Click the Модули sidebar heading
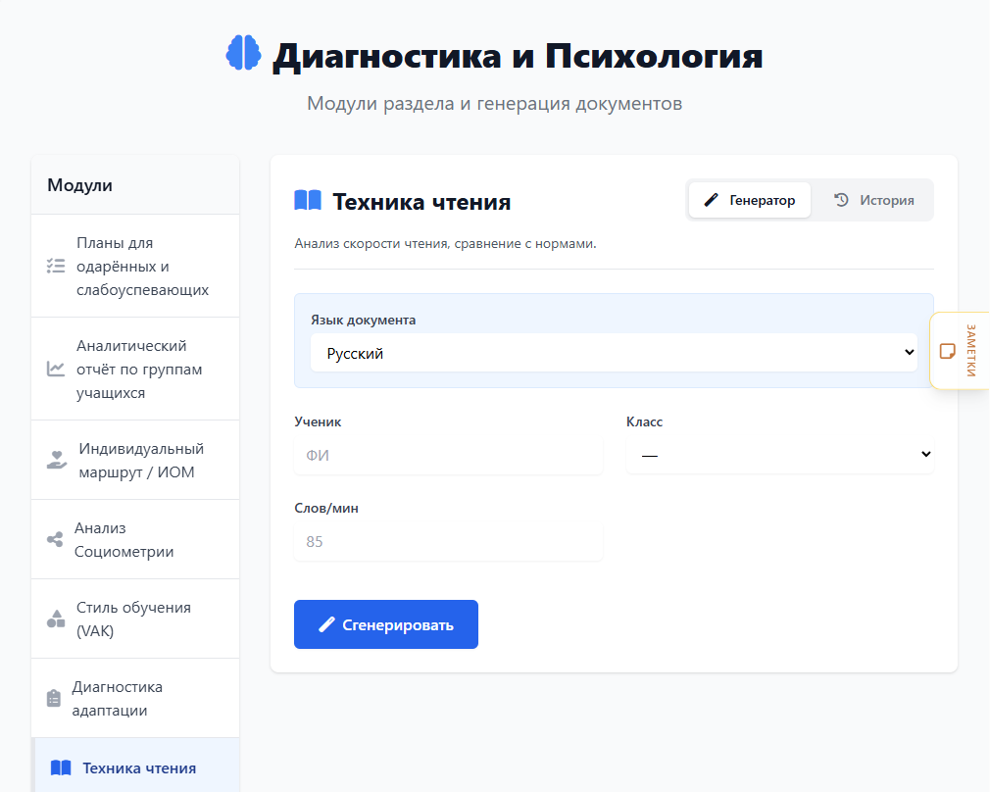Image resolution: width=990 pixels, height=792 pixels. point(79,185)
